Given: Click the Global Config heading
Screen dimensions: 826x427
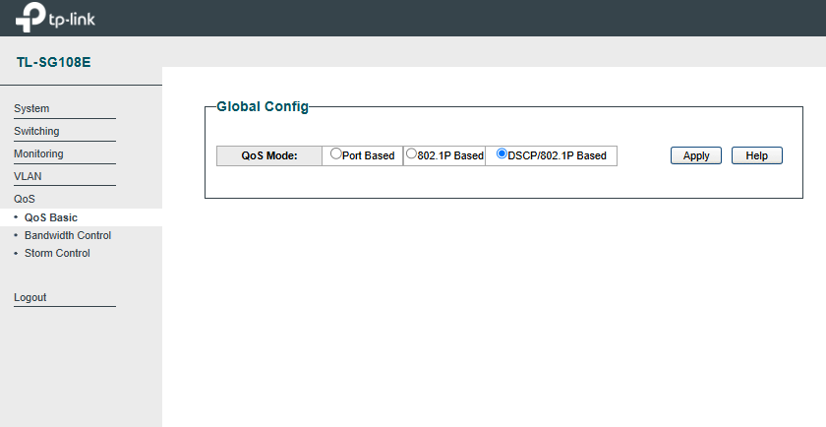Looking at the screenshot, I should pos(263,106).
